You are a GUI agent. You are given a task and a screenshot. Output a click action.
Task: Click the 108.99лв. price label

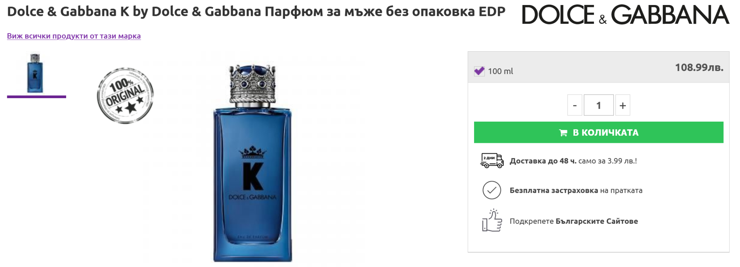tap(699, 67)
